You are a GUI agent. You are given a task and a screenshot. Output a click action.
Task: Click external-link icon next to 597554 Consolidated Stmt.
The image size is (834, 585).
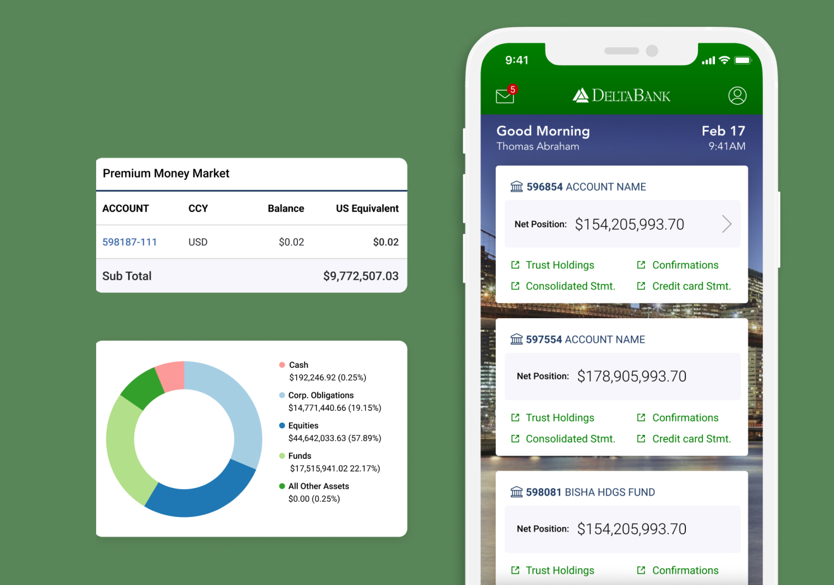[515, 439]
